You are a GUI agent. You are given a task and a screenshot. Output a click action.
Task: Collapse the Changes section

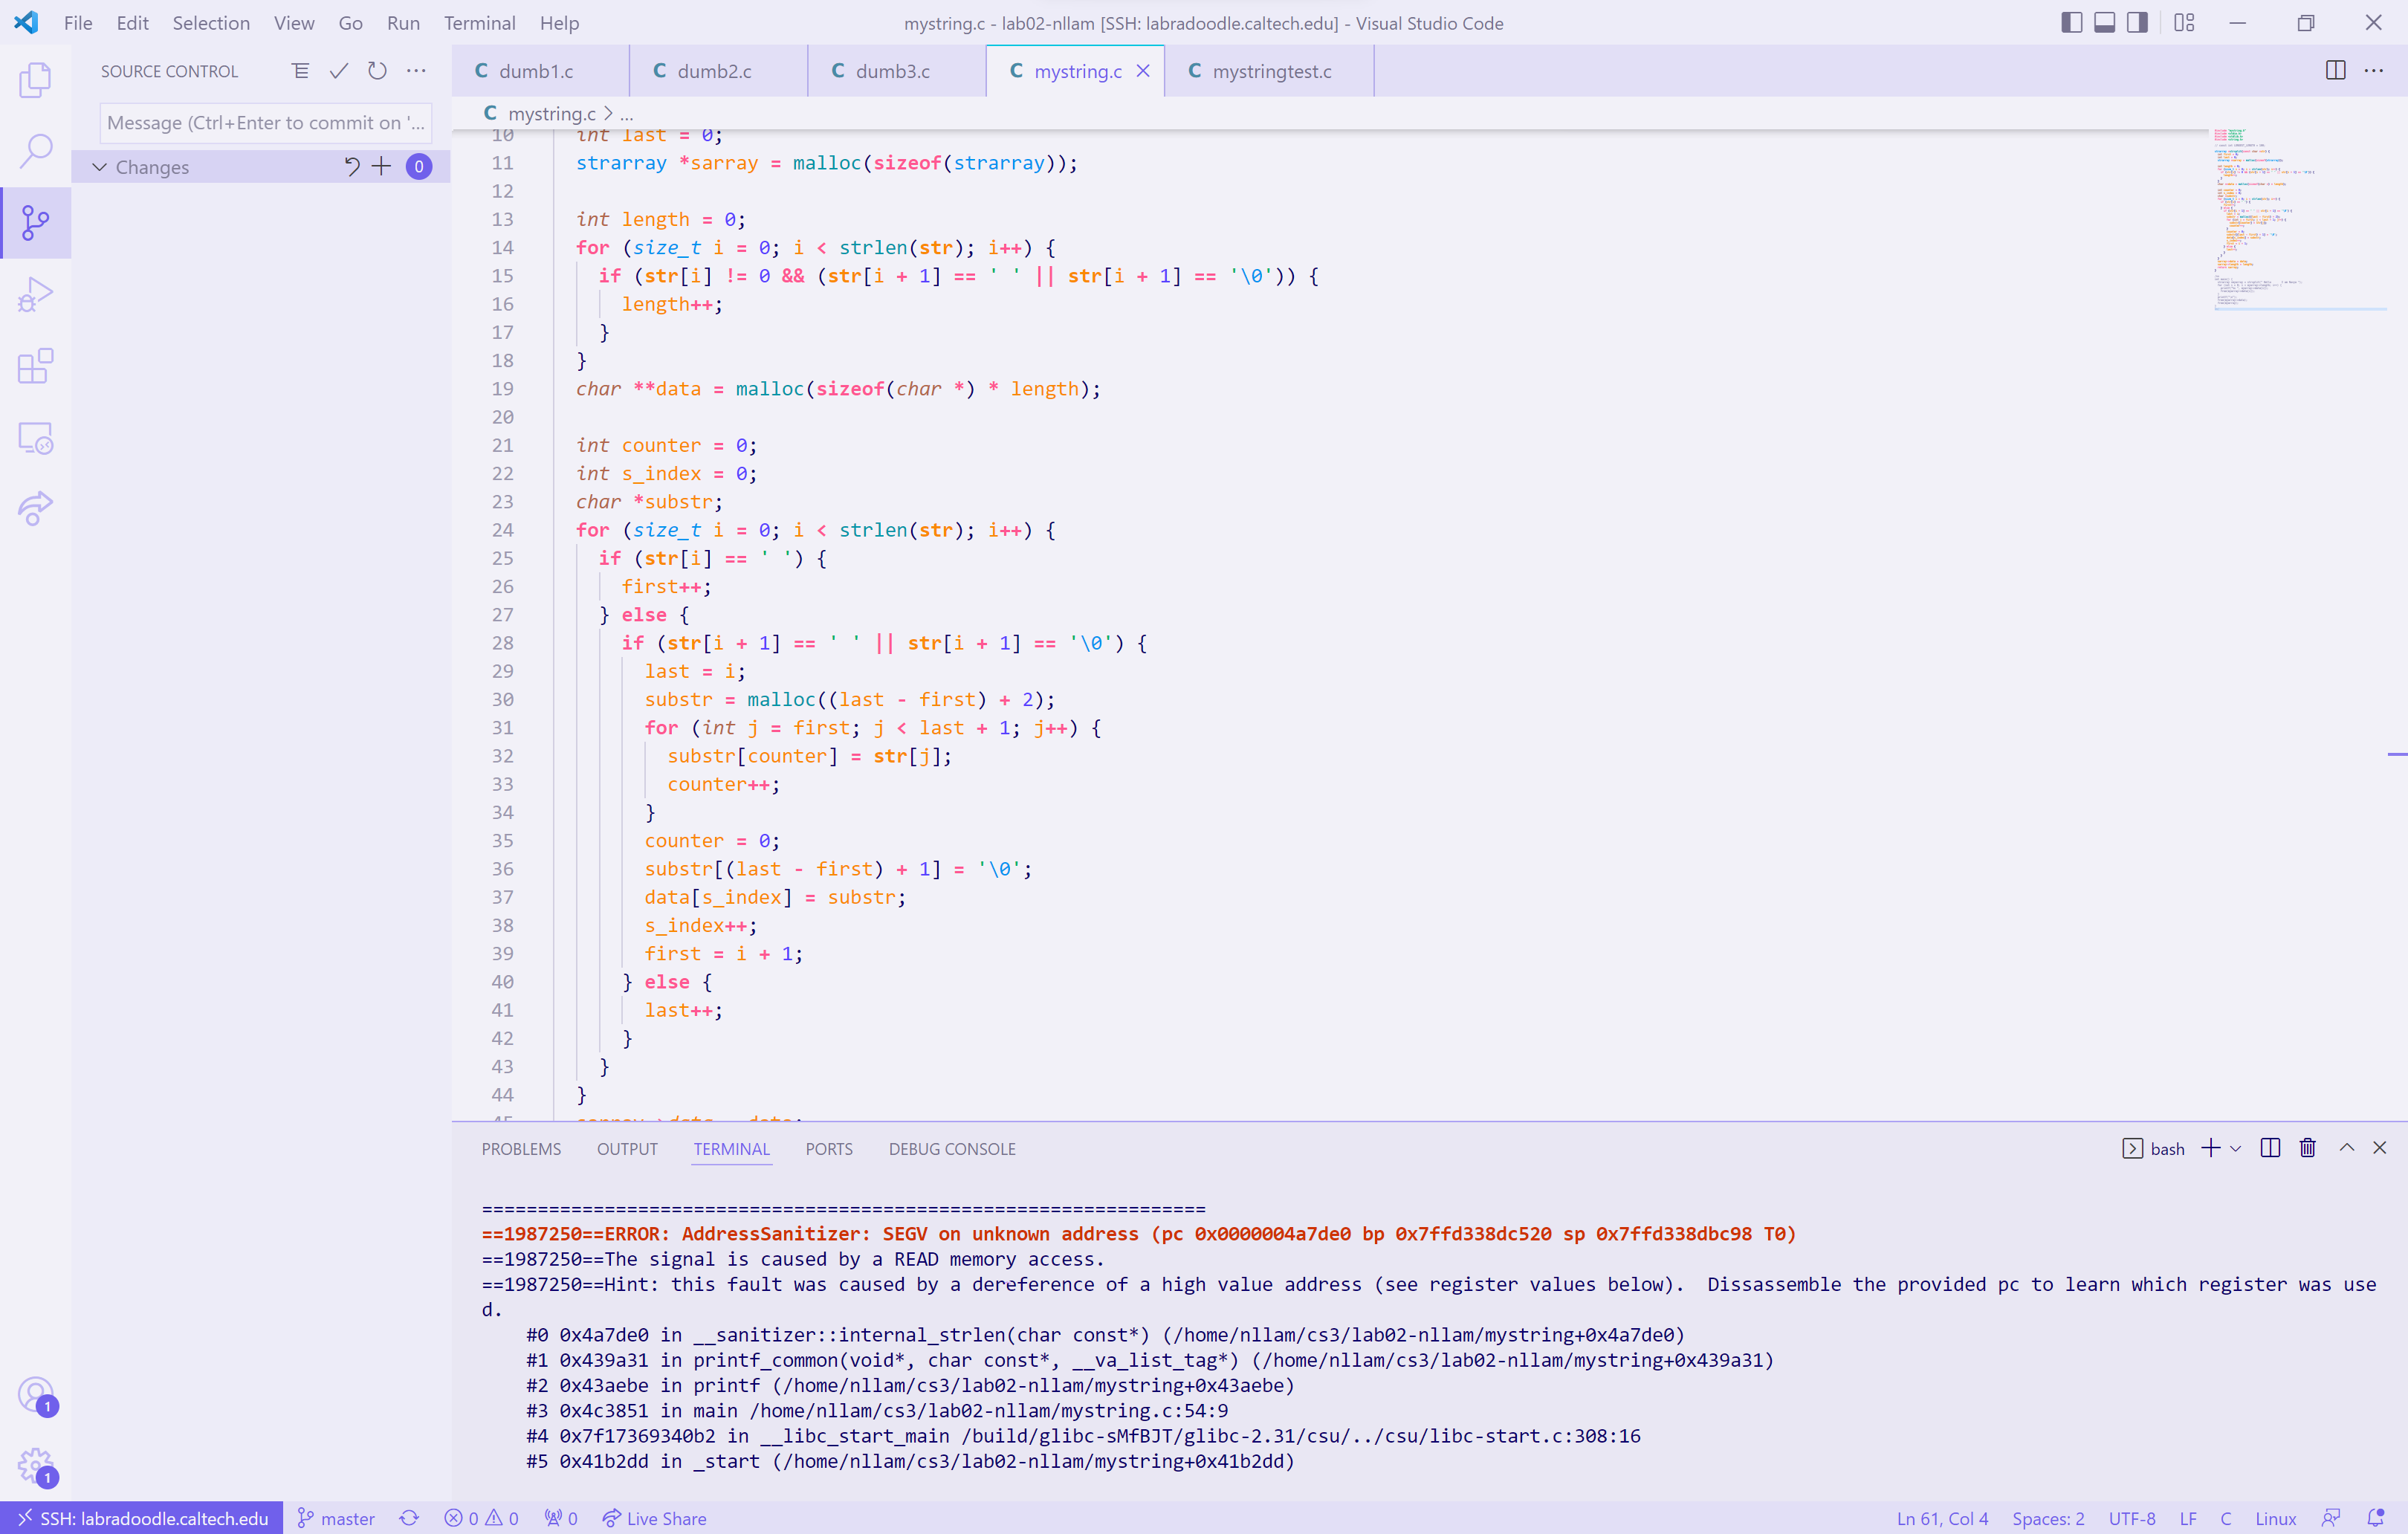click(x=99, y=167)
